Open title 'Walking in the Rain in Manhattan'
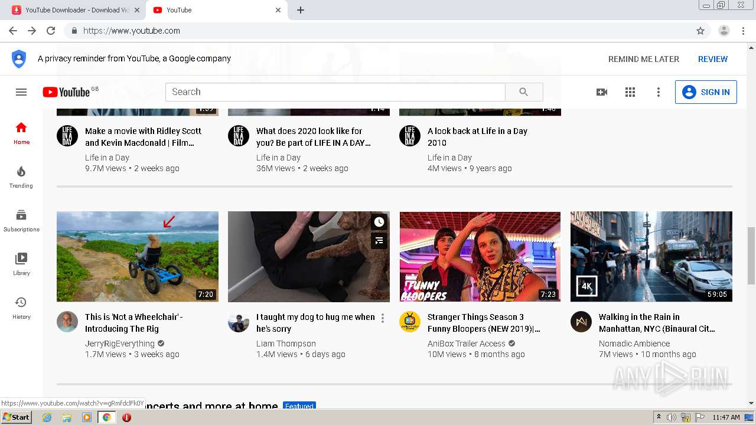756x425 pixels. click(x=657, y=323)
